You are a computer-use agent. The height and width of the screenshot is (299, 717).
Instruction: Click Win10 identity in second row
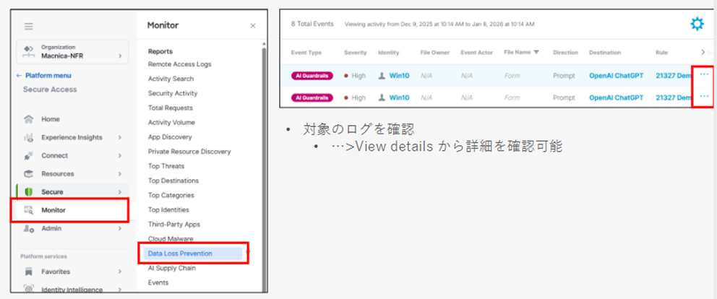(399, 97)
